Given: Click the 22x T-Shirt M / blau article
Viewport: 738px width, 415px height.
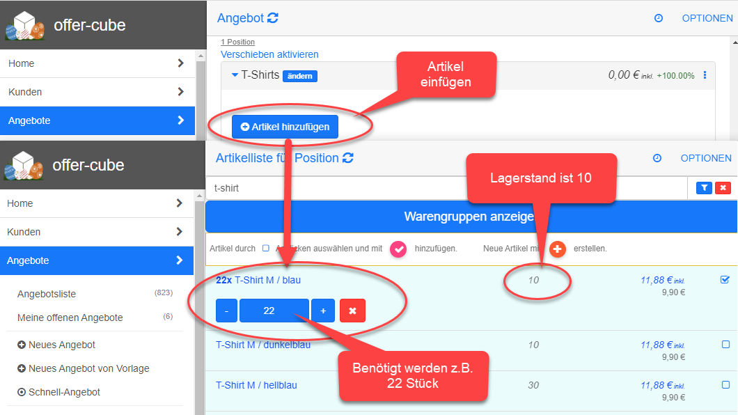Looking at the screenshot, I should coord(258,280).
